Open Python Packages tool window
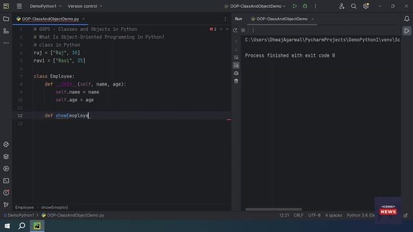This screenshot has height=232, width=413. (6, 157)
